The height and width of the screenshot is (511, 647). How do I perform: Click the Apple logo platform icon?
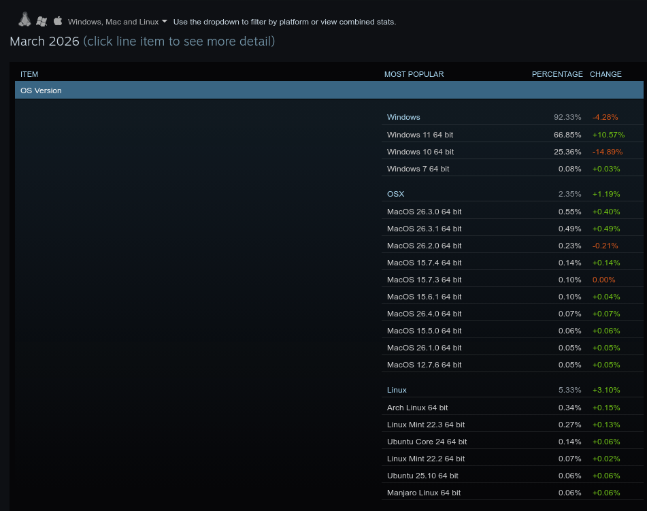click(58, 20)
